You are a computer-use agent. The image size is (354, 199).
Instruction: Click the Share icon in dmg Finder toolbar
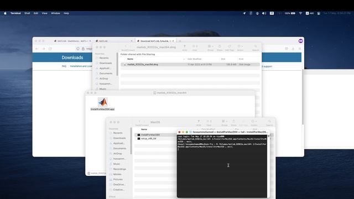point(220,46)
